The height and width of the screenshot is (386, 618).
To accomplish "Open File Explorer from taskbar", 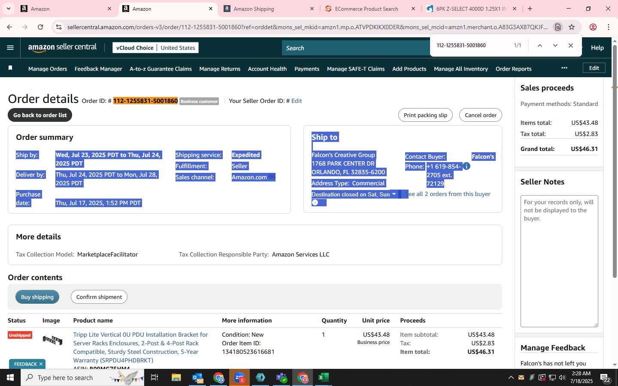I will point(176,377).
